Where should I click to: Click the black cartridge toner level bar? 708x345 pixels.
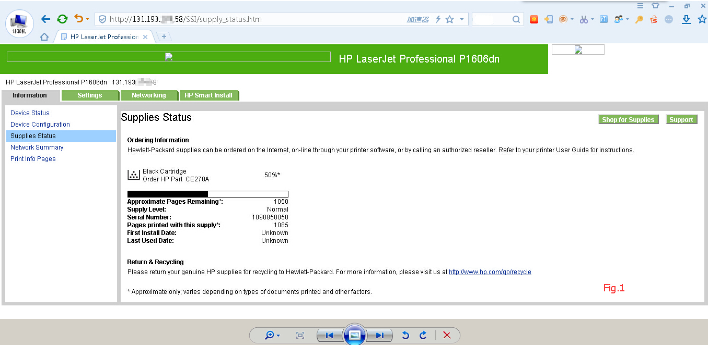tap(208, 194)
